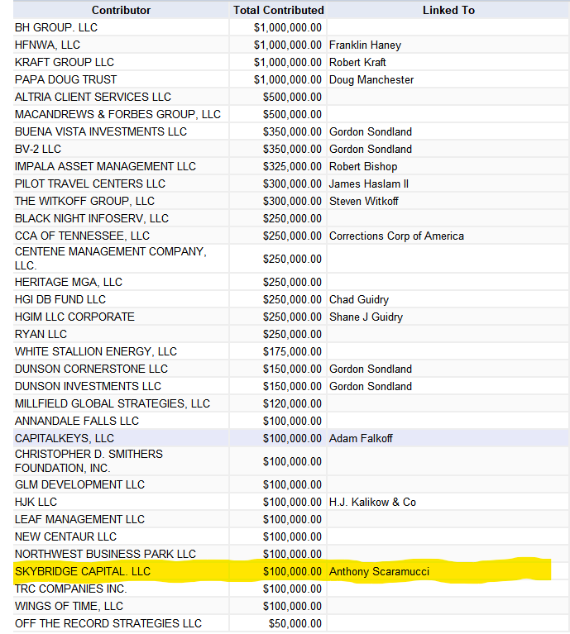570x634 pixels.
Task: Select OFF THE RECORD STRATEGIES LLC cell
Action: point(121,624)
